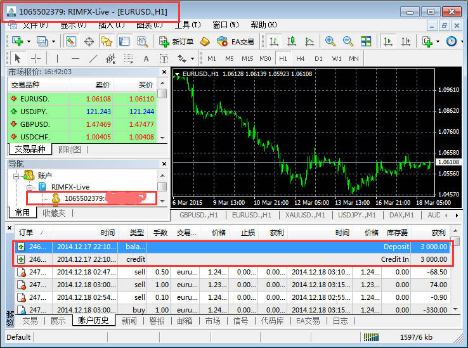Zoom in on the chart with magnifier plus

(330, 41)
